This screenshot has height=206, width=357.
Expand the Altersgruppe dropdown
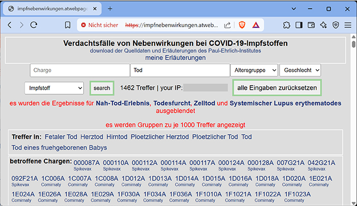254,70
